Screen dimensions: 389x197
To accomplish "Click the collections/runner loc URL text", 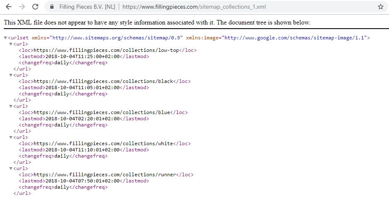I will point(105,175).
